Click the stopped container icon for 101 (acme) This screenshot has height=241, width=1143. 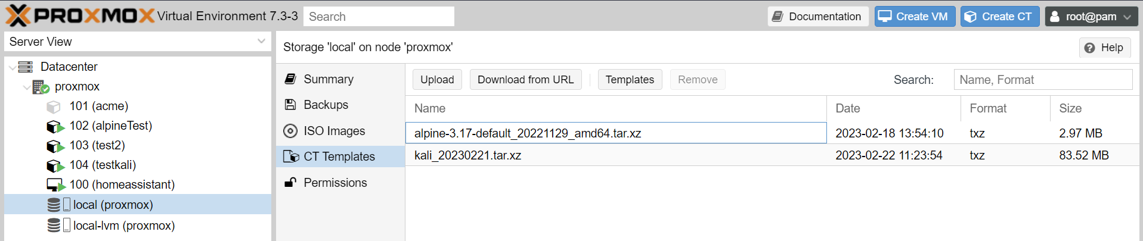click(x=54, y=107)
